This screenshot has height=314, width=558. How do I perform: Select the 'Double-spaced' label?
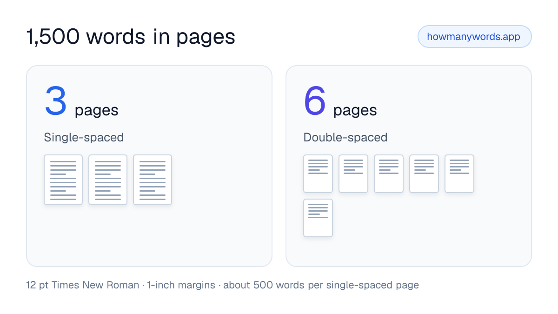(345, 138)
